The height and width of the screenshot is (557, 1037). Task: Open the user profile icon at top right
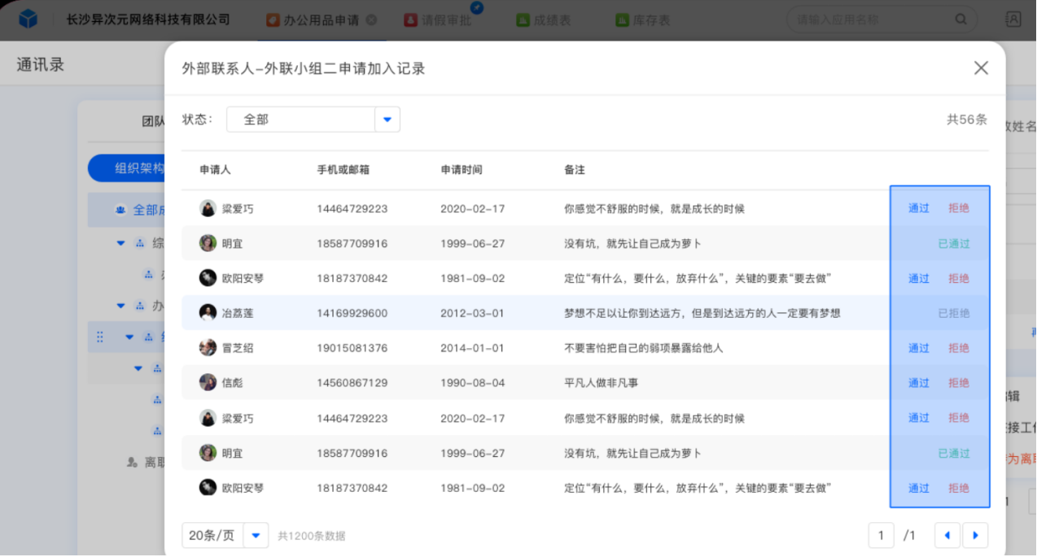1013,20
